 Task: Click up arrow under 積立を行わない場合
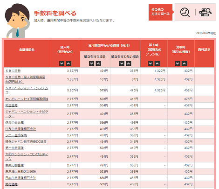coord(129,63)
